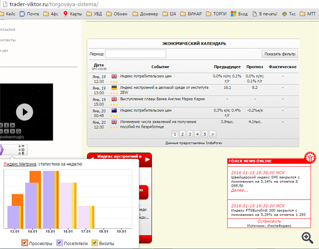319x249 pixels.
Task: Click the zoom magnifier icon
Action: tap(307, 238)
